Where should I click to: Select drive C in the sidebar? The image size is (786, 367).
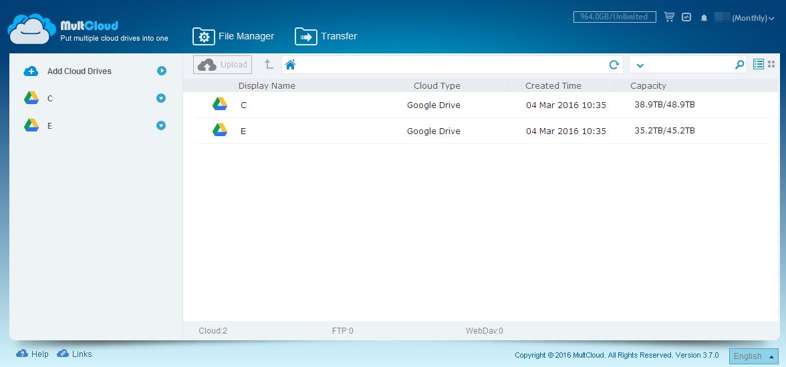(49, 99)
